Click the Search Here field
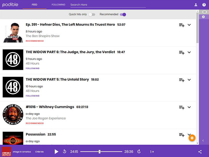Viewport: 209px width, 157px height. pyautogui.click(x=108, y=5)
